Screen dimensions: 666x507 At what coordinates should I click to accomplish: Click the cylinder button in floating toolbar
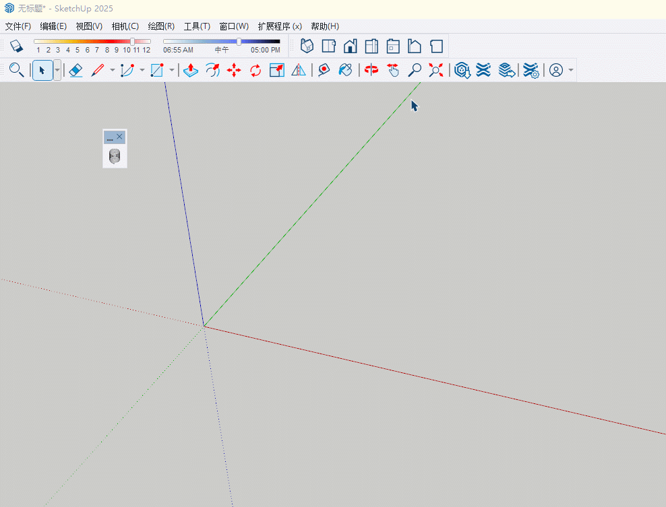click(x=115, y=157)
